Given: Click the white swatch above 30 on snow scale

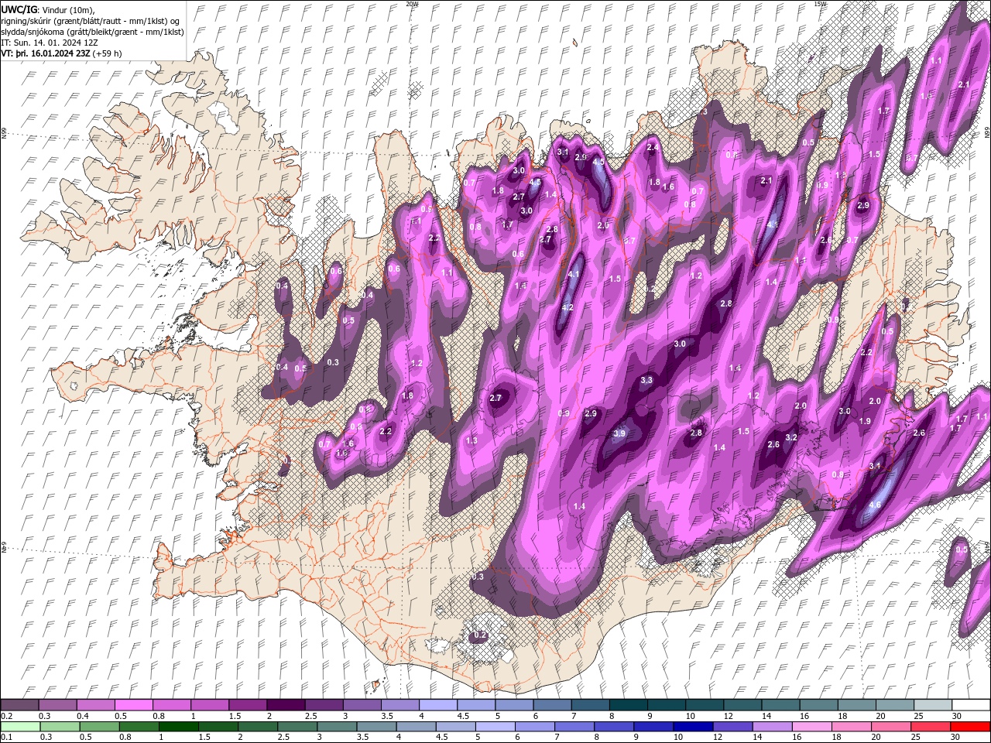Looking at the screenshot, I should 972,705.
